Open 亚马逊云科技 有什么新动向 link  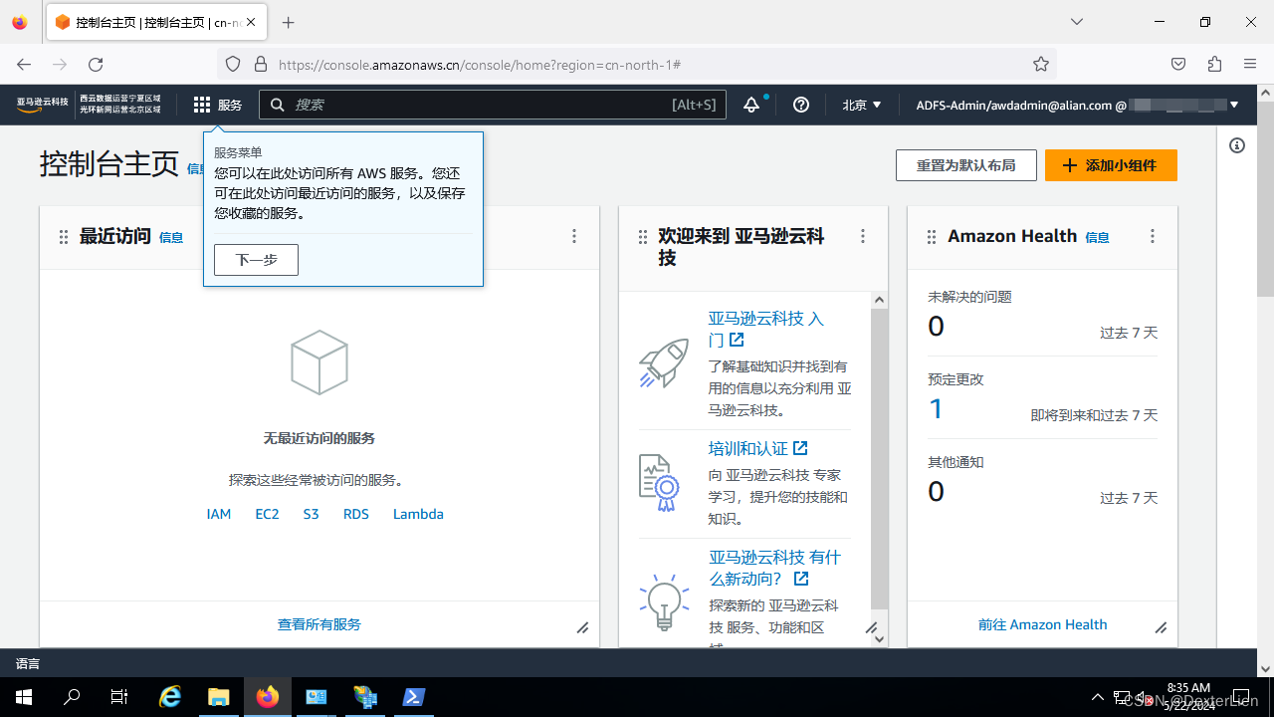click(774, 568)
